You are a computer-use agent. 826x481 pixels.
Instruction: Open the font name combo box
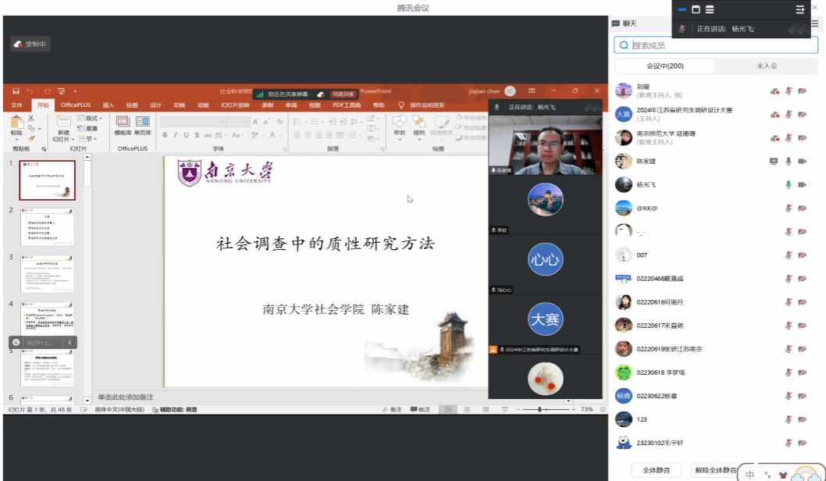[x=194, y=122]
